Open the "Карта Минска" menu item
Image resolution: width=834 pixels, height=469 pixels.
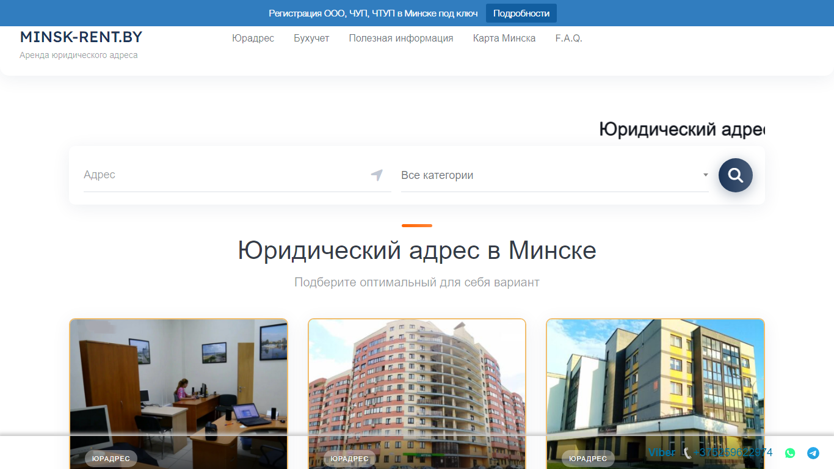[x=504, y=38]
